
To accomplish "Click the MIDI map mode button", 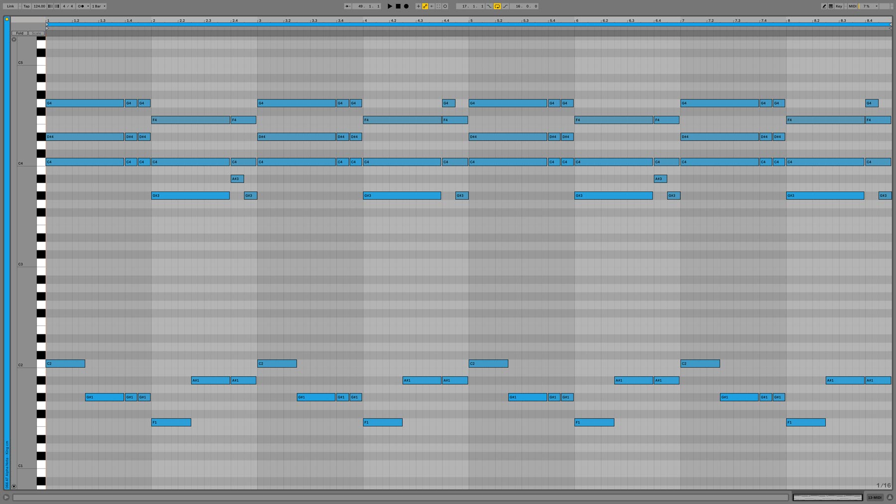I will (853, 6).
